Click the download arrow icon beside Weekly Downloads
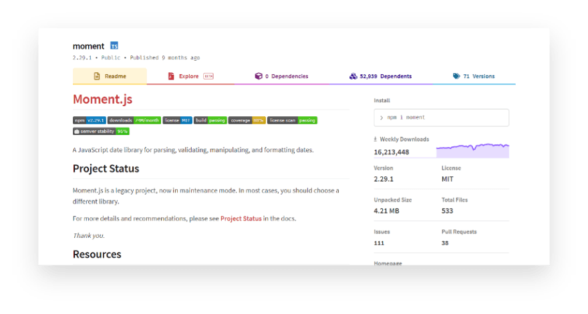Viewport: 588px width, 314px height. click(x=376, y=139)
